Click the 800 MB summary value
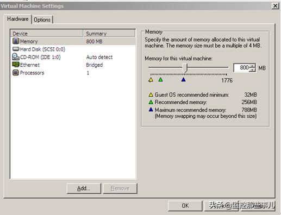 (x=94, y=41)
